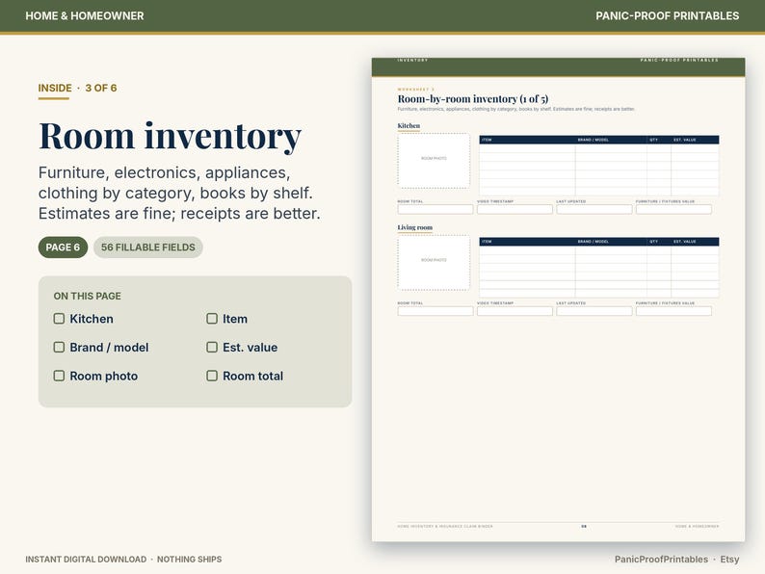Click the Kitchen section heading on worksheet

(x=409, y=126)
